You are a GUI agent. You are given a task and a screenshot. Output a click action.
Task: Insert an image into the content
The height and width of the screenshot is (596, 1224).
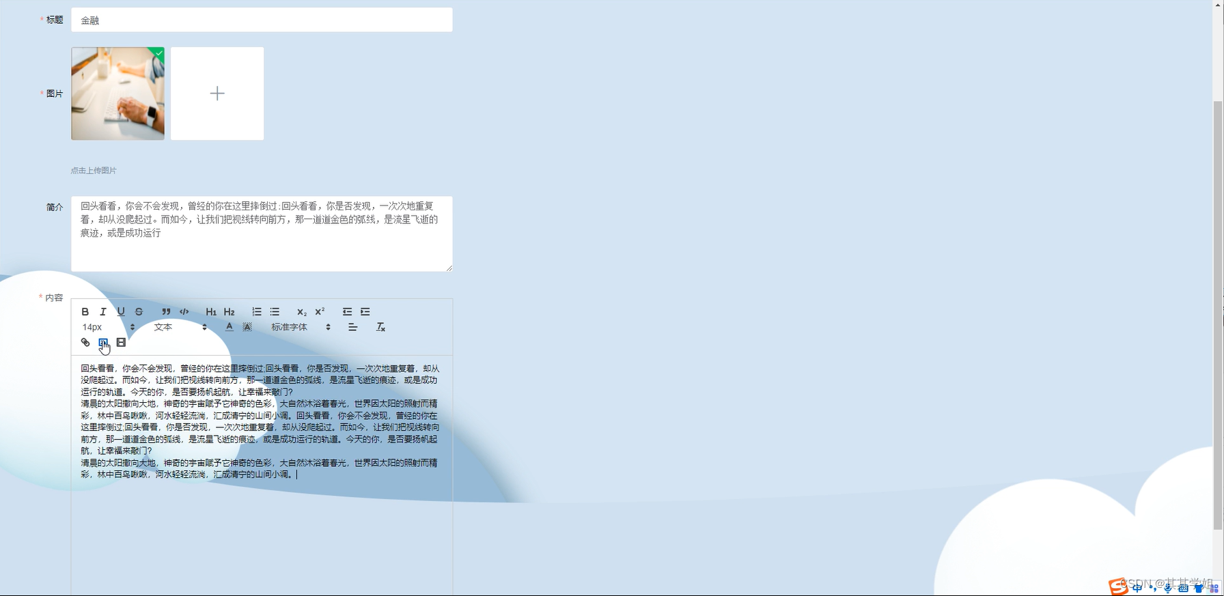click(x=103, y=343)
